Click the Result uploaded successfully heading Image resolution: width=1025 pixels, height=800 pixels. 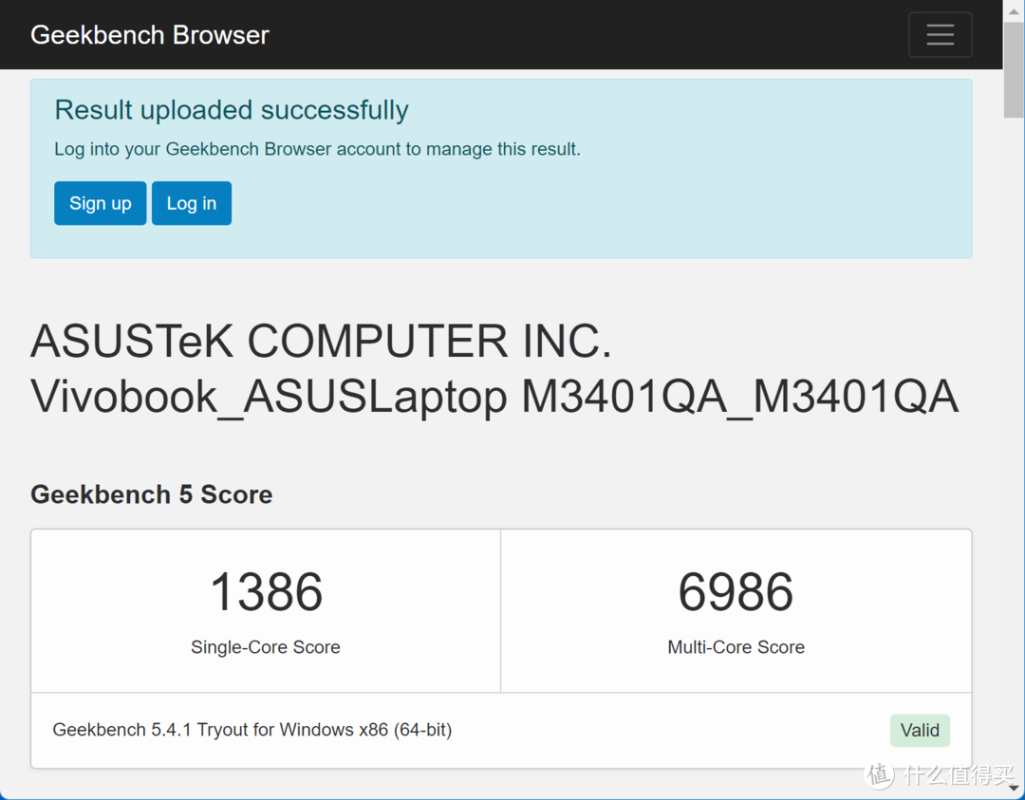pos(232,110)
